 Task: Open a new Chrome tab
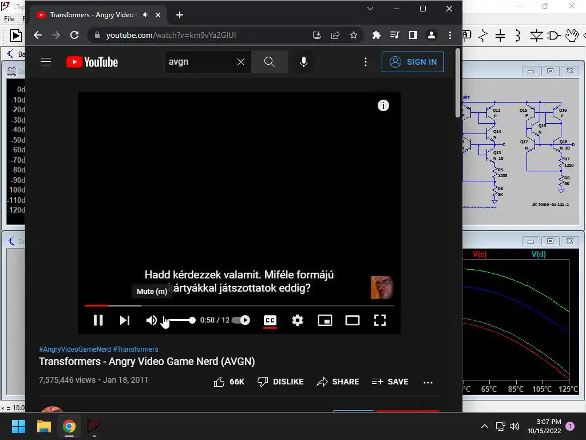180,15
